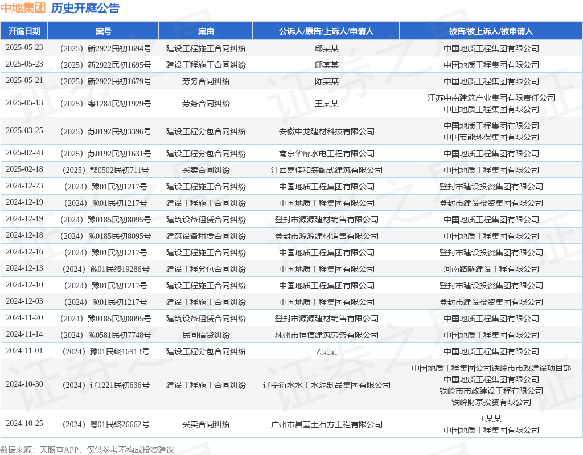This screenshot has width=583, height=455.
Task: Click 民间借贷纠纷 case cause
Action: click(x=206, y=335)
